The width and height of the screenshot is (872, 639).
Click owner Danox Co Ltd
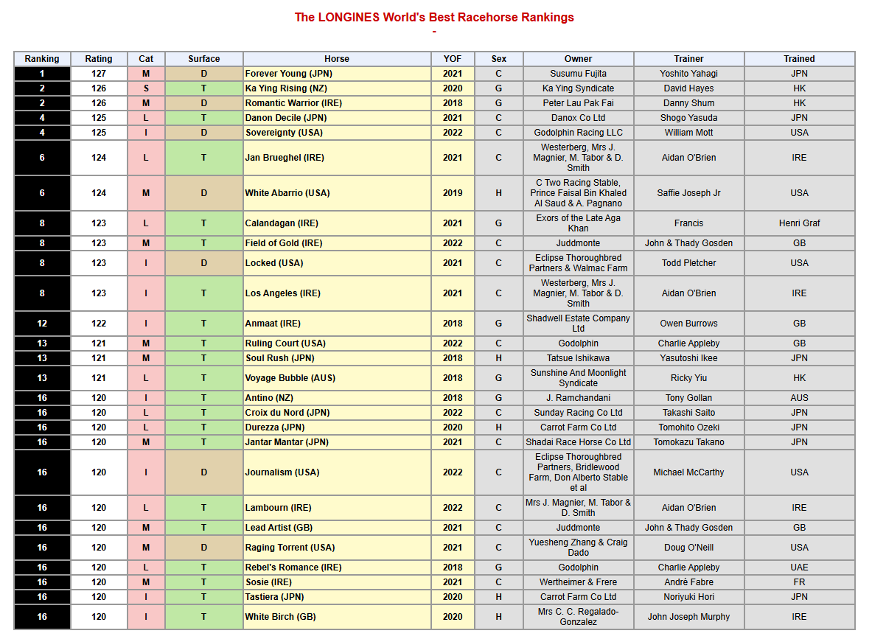tap(579, 118)
